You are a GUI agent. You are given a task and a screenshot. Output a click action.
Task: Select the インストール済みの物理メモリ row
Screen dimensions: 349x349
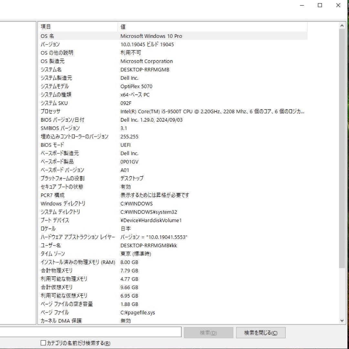point(97,262)
